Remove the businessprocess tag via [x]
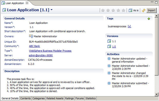 coord(129,26)
